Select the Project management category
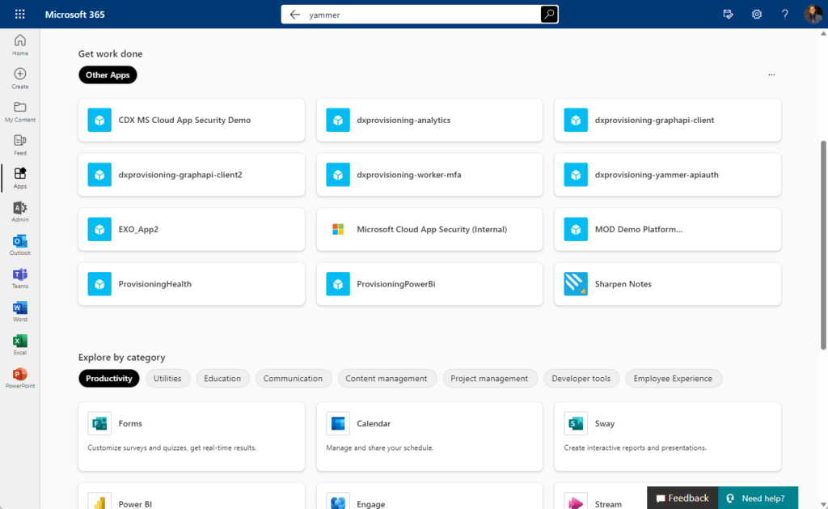The height and width of the screenshot is (509, 828). click(489, 379)
